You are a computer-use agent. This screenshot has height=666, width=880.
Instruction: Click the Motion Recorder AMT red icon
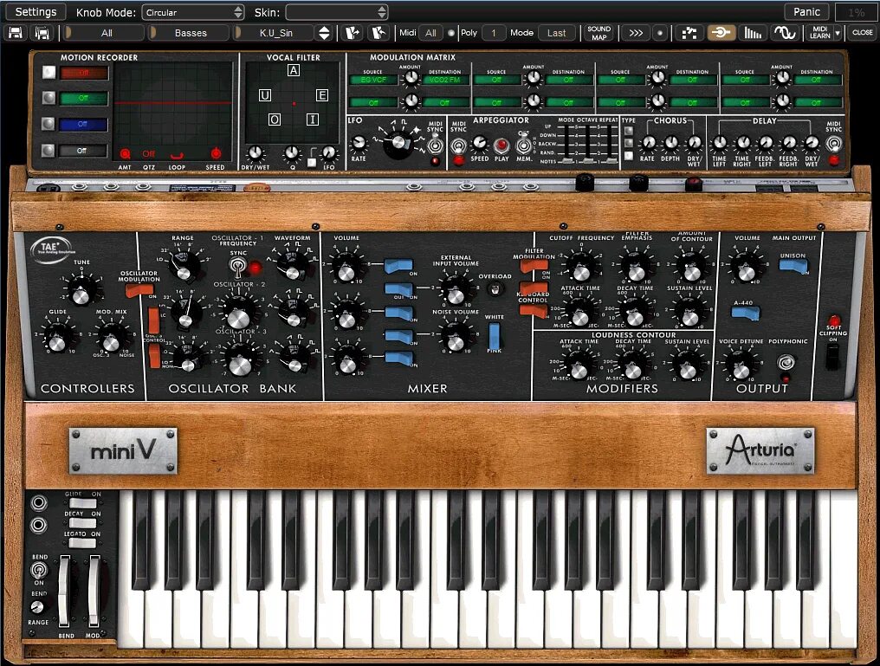point(125,154)
